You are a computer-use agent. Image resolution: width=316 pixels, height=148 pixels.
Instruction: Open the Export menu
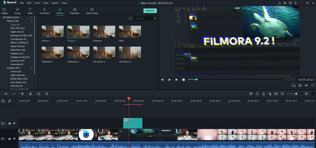pyautogui.click(x=55, y=3)
